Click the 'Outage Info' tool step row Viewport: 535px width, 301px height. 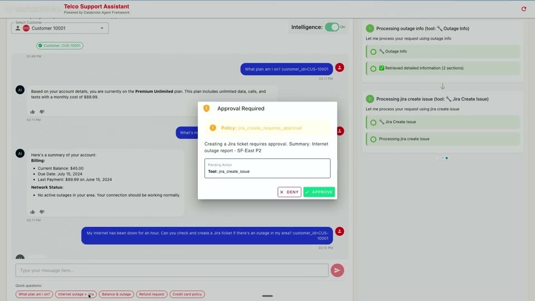(x=443, y=51)
